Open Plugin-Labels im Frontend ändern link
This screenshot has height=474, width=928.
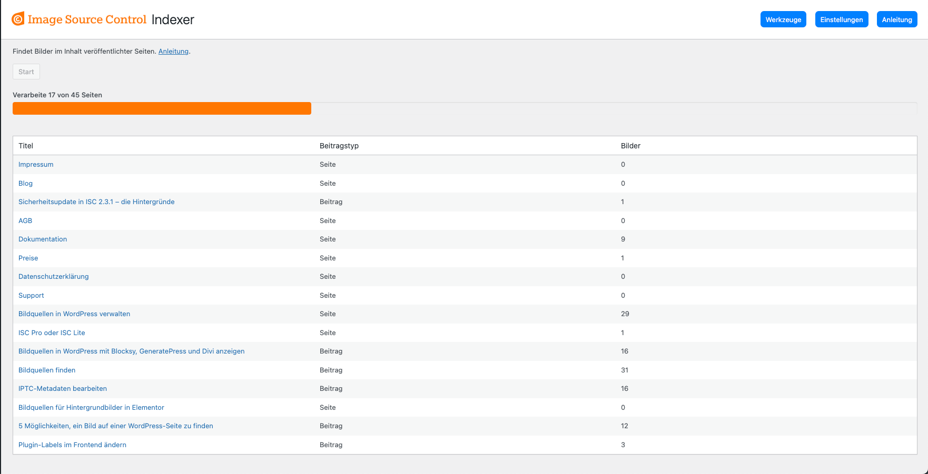(72, 445)
